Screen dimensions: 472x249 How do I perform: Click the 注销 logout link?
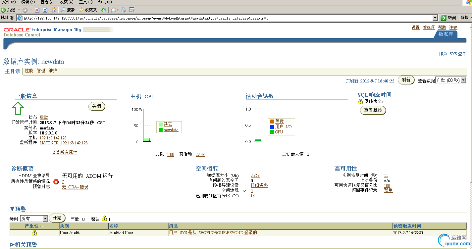[453, 27]
